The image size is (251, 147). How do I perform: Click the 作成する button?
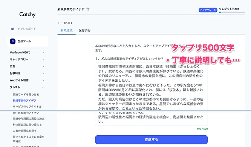[x=151, y=139]
